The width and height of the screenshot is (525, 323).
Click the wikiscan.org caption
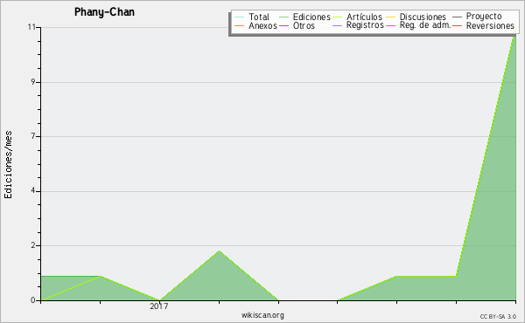[x=262, y=315]
